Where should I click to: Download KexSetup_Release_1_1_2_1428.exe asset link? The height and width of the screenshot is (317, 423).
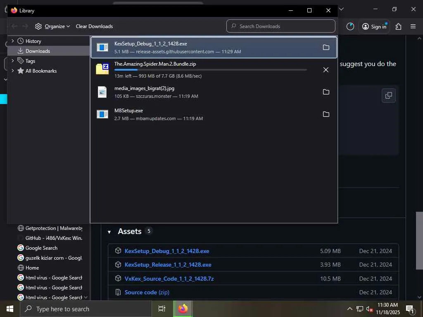168,265
